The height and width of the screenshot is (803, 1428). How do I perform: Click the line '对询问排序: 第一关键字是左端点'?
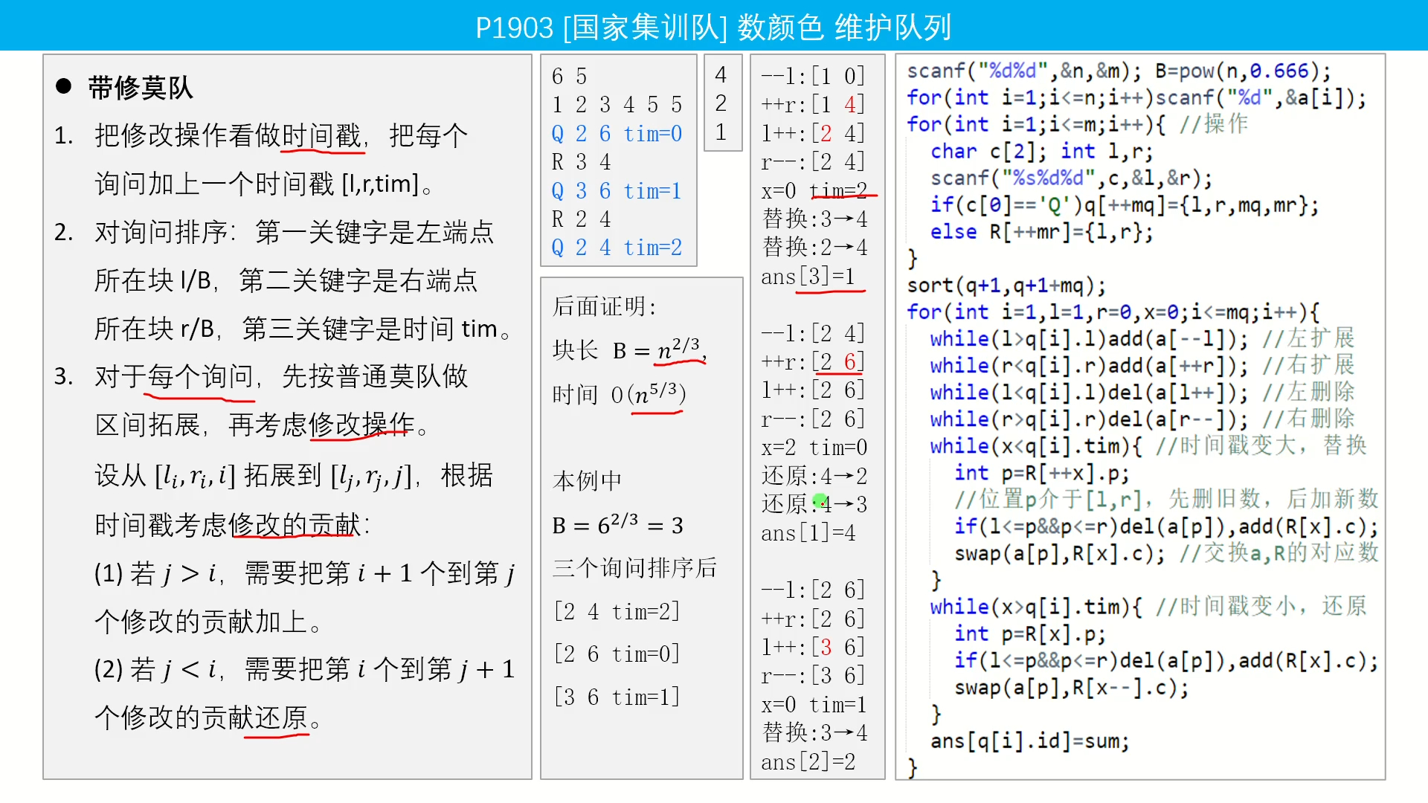(x=294, y=232)
